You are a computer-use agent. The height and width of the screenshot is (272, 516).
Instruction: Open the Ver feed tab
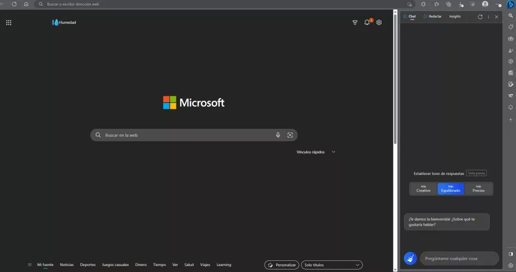(x=175, y=265)
